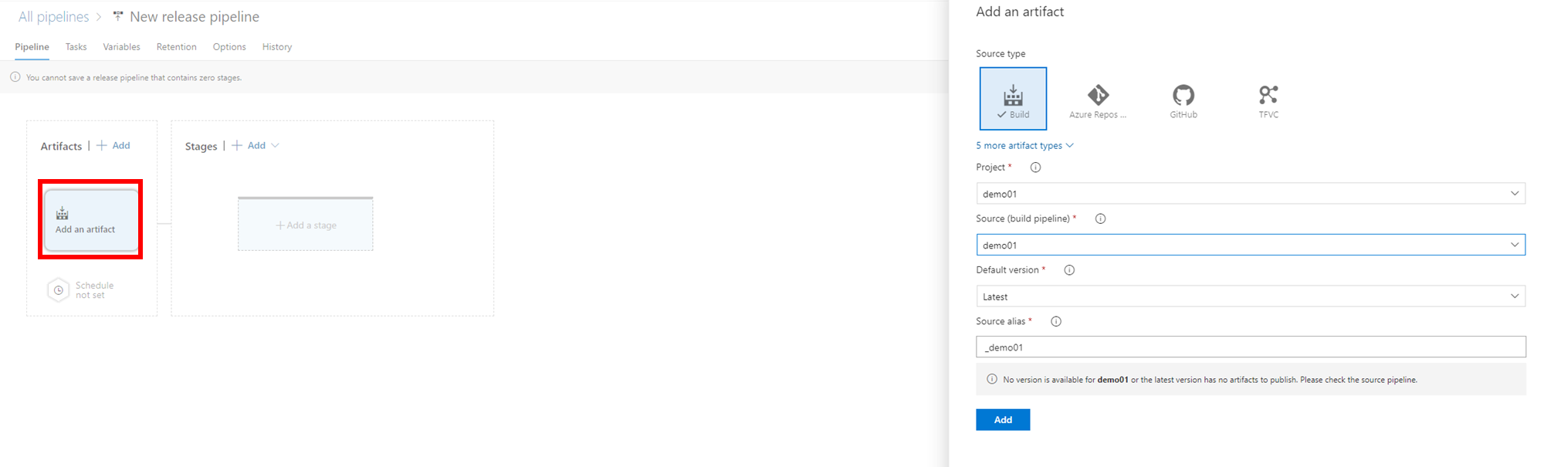
Task: Pick GitHub as source type
Action: click(x=1183, y=101)
